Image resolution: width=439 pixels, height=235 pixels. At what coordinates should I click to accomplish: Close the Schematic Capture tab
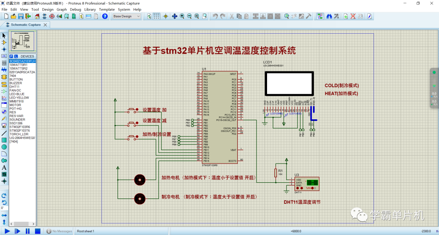(x=46, y=25)
